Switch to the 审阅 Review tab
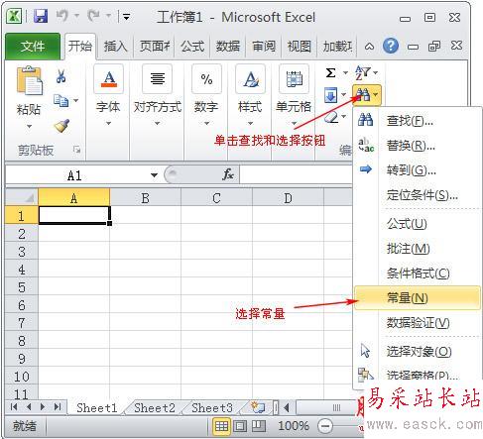This screenshot has width=483, height=439. (264, 47)
